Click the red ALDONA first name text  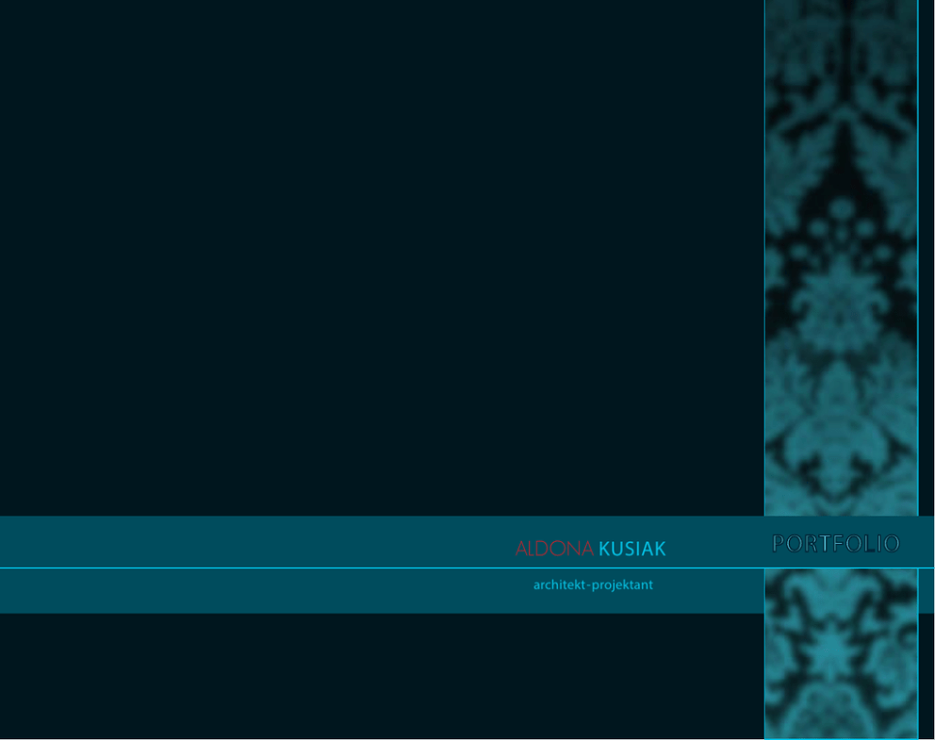[554, 549]
